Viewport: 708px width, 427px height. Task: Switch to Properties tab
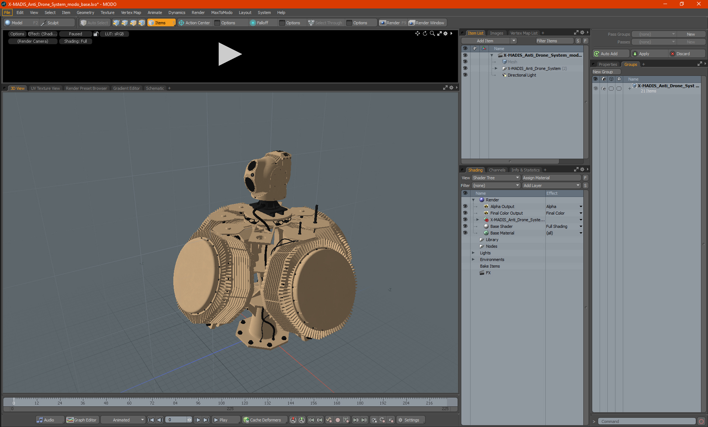608,64
